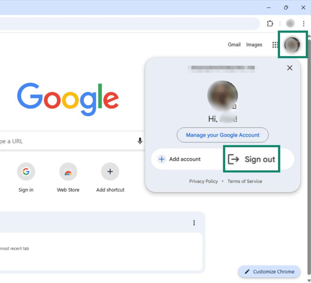Click Manage your Google Account

223,135
